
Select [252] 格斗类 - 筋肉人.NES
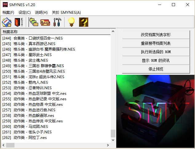25,82
